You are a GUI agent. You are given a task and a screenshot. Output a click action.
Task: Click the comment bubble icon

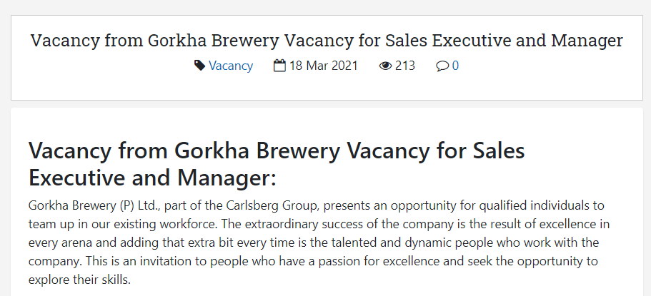point(442,66)
